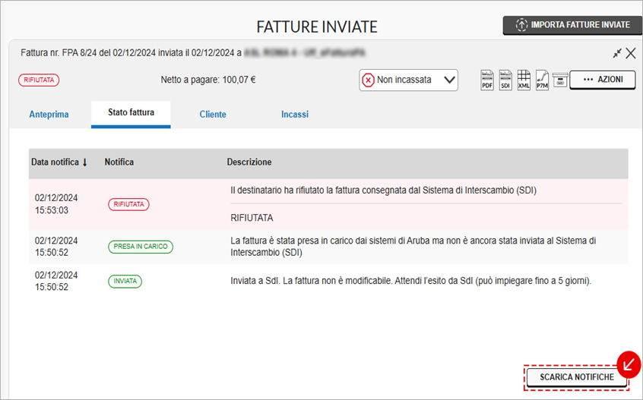Sort by Data notifica column
The width and height of the screenshot is (643, 400).
pyautogui.click(x=59, y=162)
